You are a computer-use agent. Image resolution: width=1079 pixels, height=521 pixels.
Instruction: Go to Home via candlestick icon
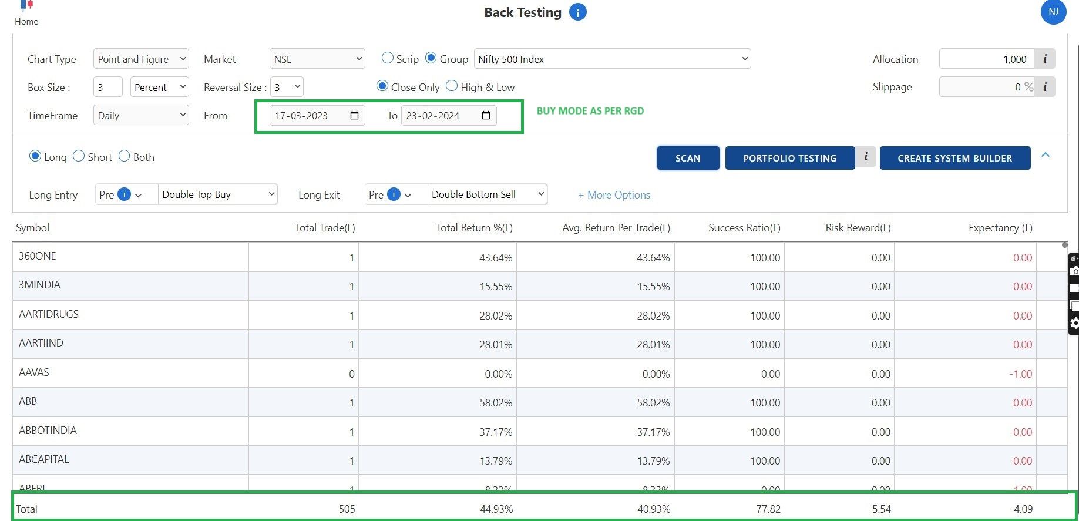[26, 5]
